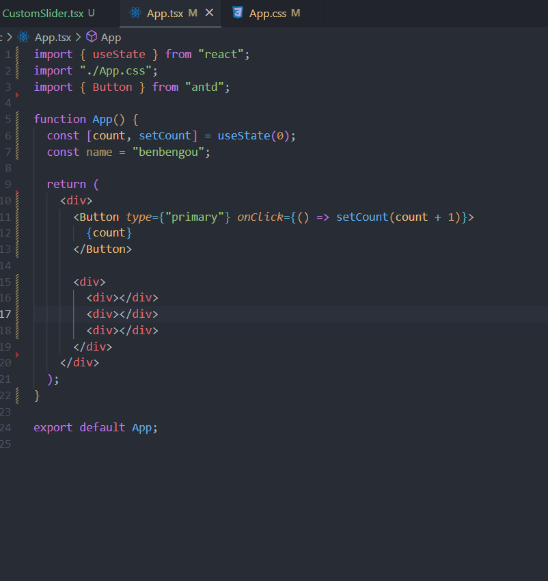Click line number 24 in the gutter
Screen dimensions: 548x581
pyautogui.click(x=5, y=428)
